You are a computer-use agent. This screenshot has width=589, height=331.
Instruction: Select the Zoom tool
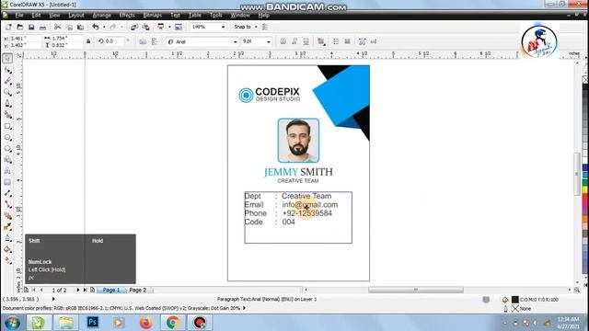coord(7,92)
